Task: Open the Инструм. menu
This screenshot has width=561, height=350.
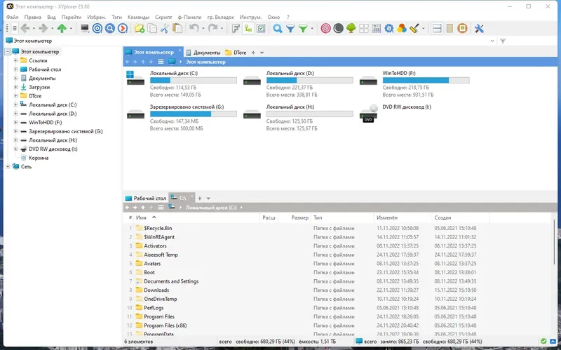Action: [x=251, y=17]
